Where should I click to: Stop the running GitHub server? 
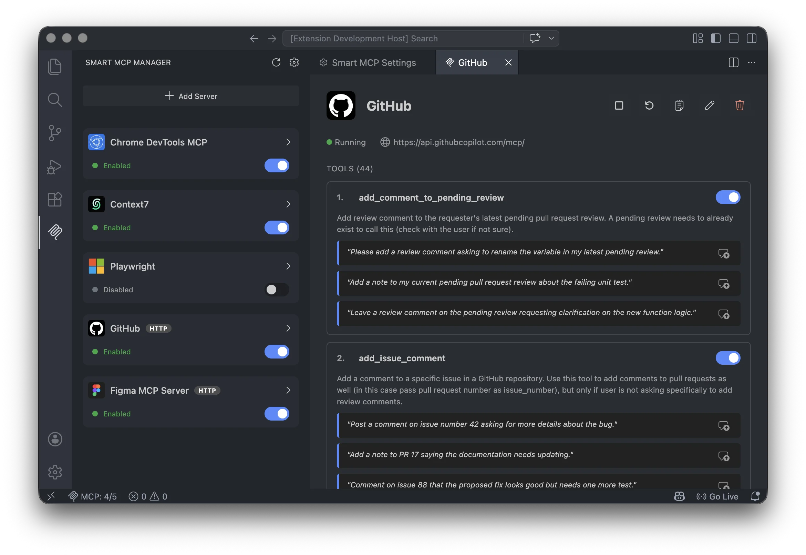(619, 105)
